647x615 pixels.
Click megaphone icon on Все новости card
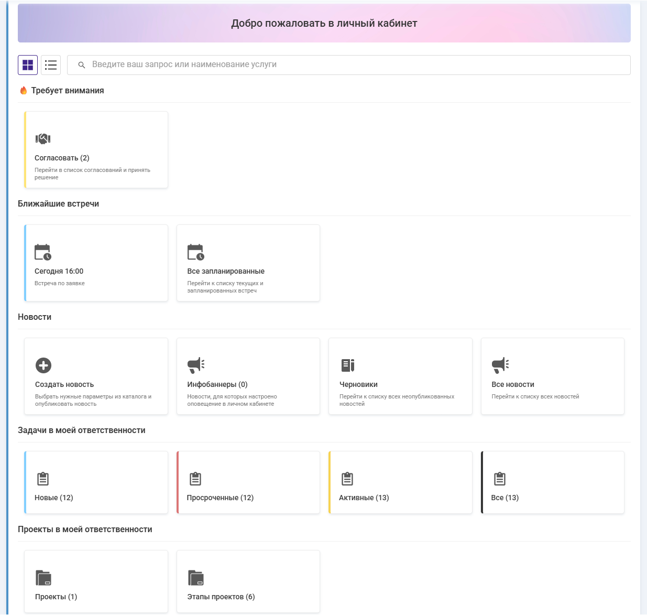point(500,365)
